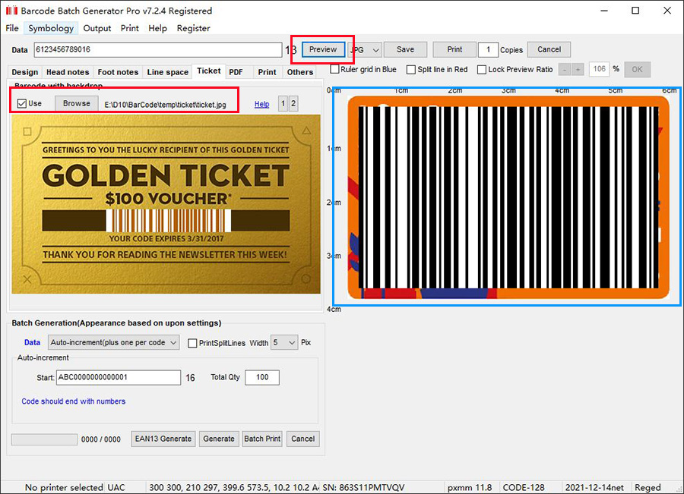The height and width of the screenshot is (494, 684).
Task: Click the small button labeled 1
Action: pyautogui.click(x=283, y=104)
